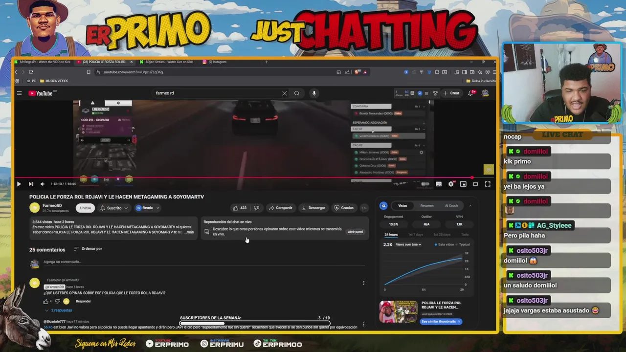Collapse the stats panel chevron
Viewport: 626px width, 352px height.
[470, 206]
